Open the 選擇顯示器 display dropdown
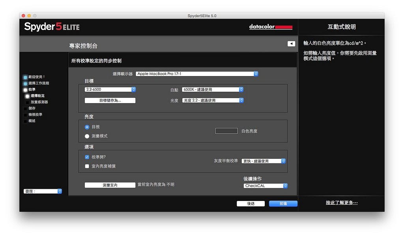Viewport: 404px width, 238px height. click(x=197, y=74)
